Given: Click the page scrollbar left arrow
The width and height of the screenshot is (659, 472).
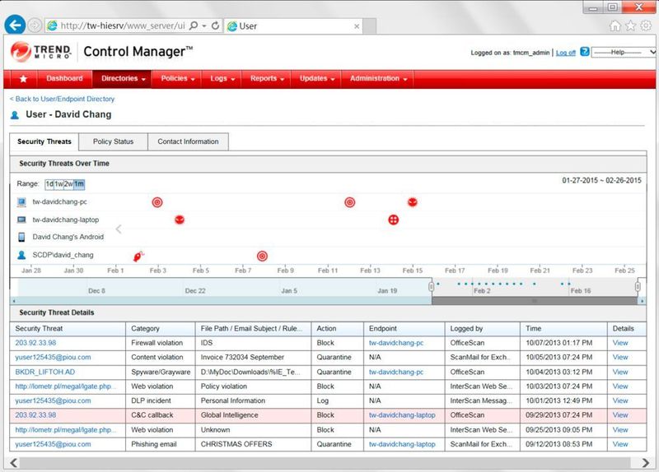Looking at the screenshot, I should click(14, 463).
